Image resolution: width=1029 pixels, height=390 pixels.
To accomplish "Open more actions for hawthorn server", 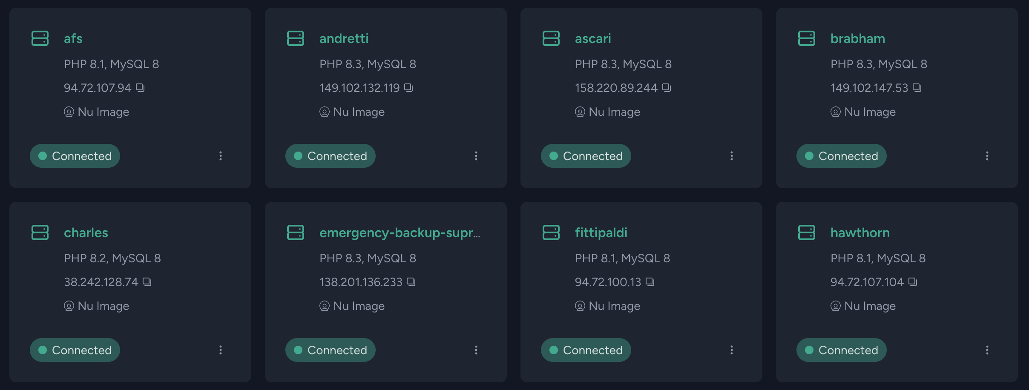I will (x=987, y=350).
